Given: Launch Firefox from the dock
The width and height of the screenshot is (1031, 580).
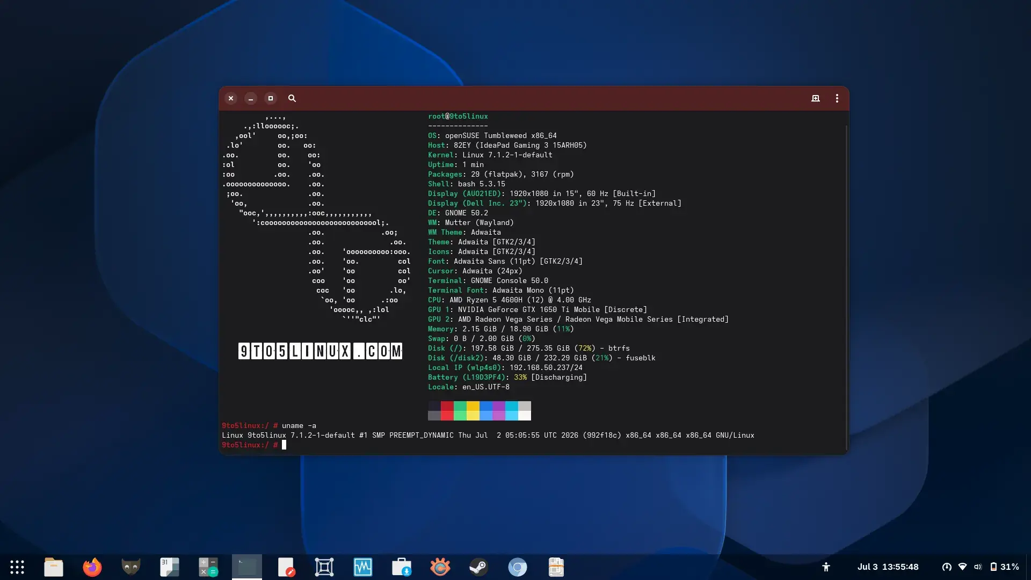Looking at the screenshot, I should tap(92, 567).
